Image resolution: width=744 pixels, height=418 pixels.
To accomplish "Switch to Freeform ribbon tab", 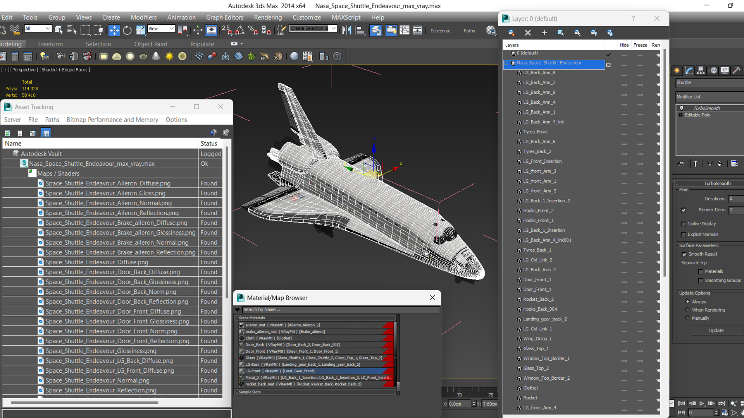I will coord(50,44).
